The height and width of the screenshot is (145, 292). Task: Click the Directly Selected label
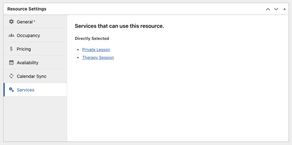pyautogui.click(x=92, y=39)
